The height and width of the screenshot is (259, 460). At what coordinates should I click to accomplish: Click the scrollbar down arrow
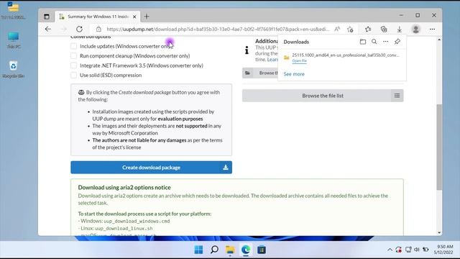click(x=439, y=232)
